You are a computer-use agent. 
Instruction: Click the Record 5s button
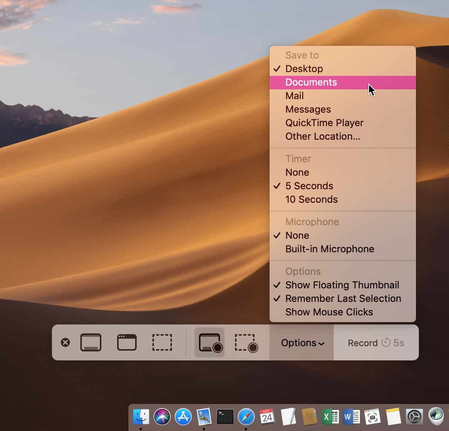pyautogui.click(x=376, y=342)
